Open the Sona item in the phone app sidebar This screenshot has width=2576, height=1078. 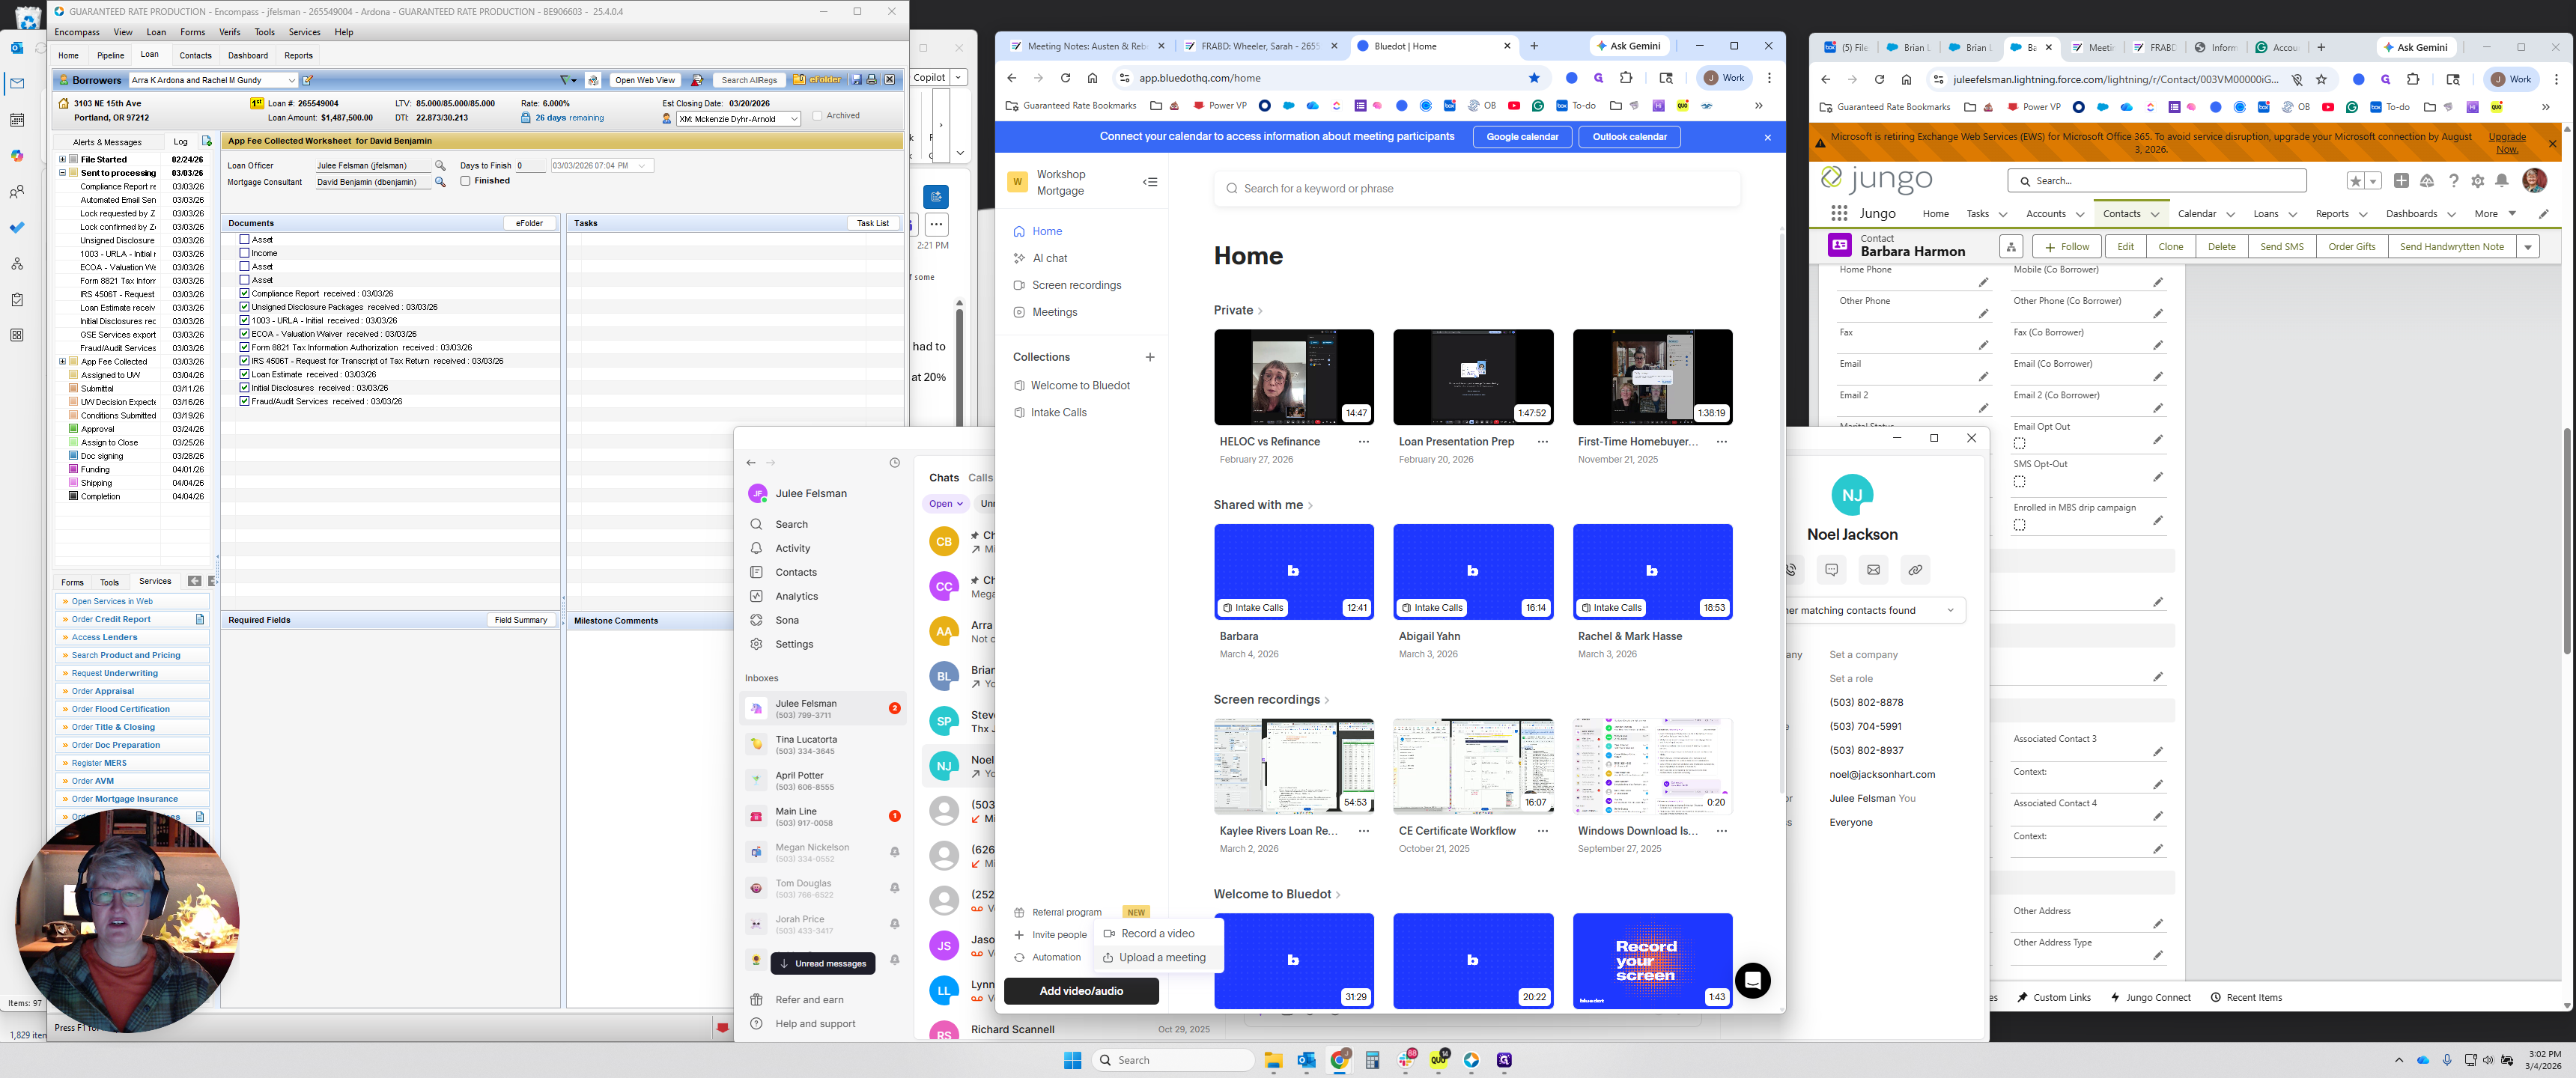point(787,620)
